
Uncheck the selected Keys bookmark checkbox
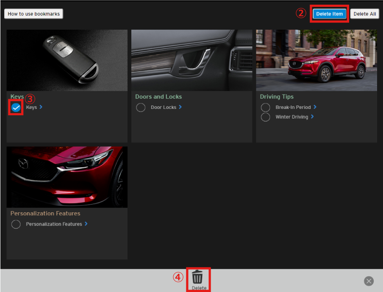16,108
